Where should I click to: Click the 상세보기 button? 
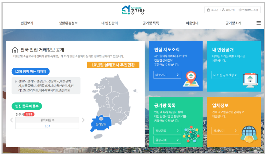pos(225,131)
